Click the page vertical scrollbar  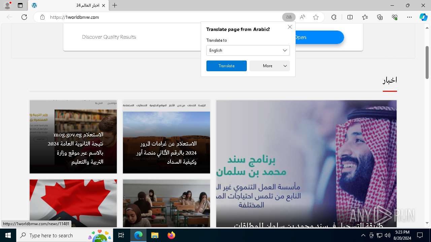[x=427, y=63]
